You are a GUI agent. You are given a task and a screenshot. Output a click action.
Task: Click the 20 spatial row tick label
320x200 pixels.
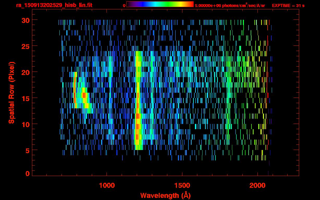tap(25, 72)
